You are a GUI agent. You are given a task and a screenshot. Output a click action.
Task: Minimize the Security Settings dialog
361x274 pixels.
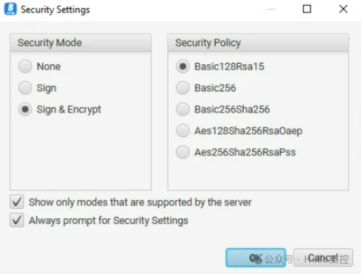(x=271, y=9)
